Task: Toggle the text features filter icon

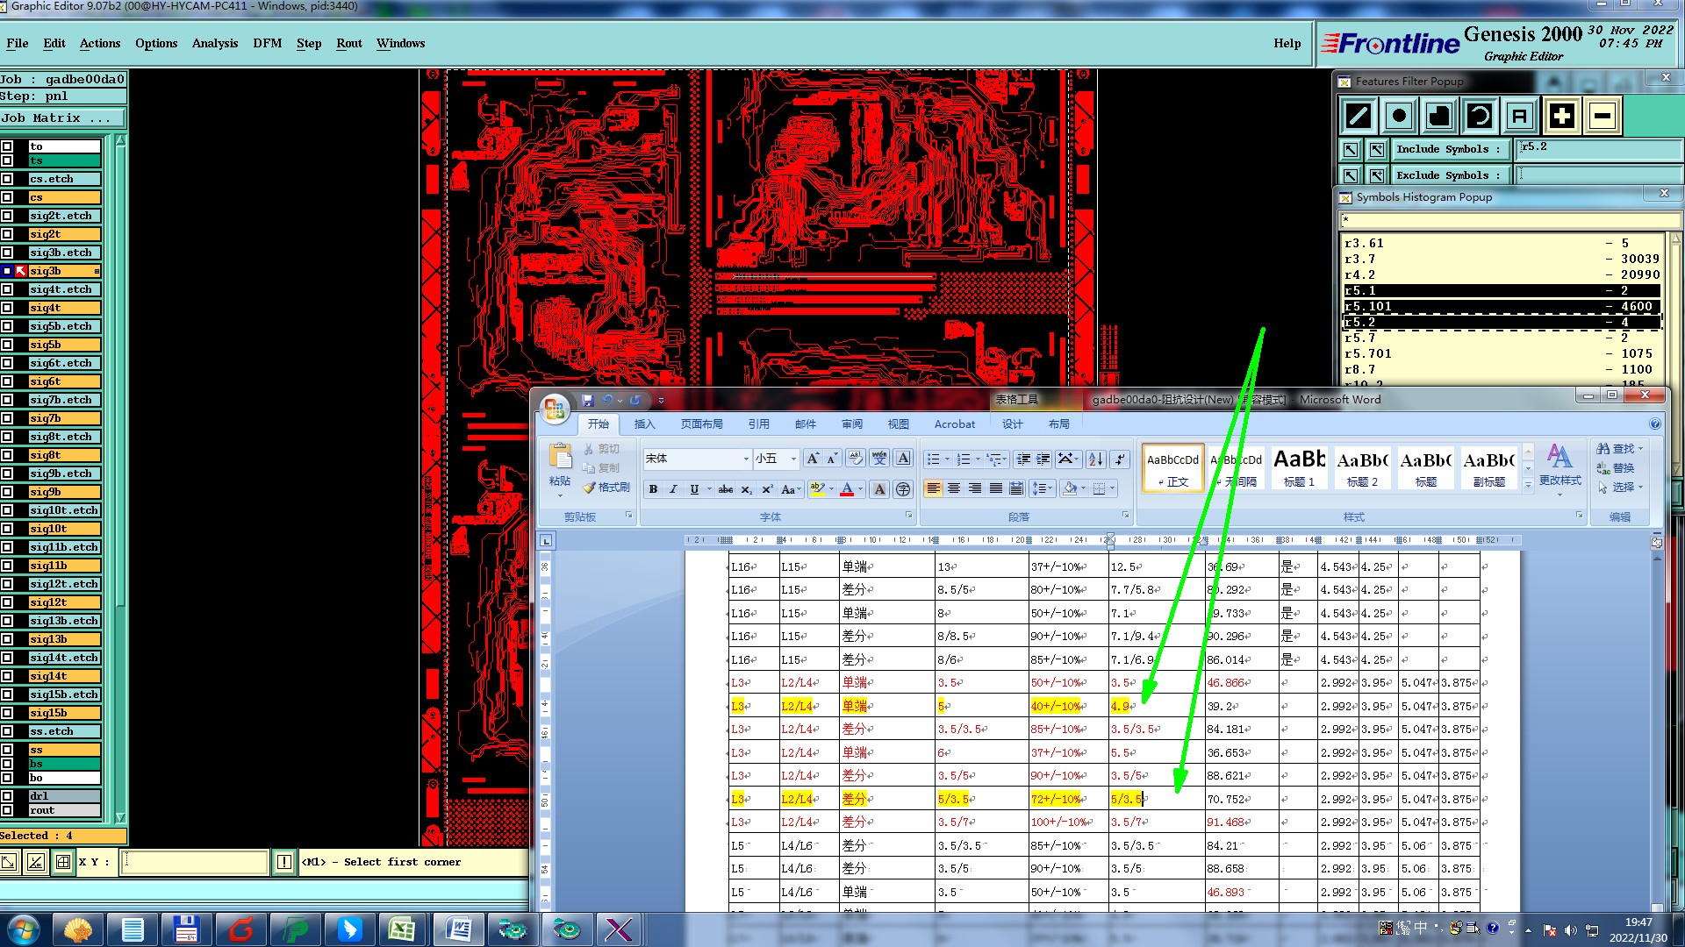Action: click(1520, 116)
